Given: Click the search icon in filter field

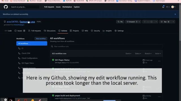Looking at the screenshot, I should (x=52, y=46).
